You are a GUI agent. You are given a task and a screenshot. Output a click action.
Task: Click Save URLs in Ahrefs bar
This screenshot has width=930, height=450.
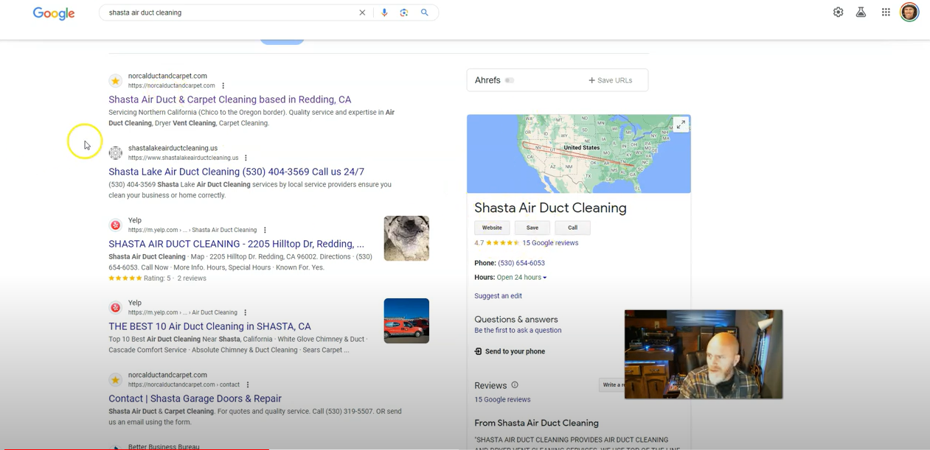click(x=610, y=80)
